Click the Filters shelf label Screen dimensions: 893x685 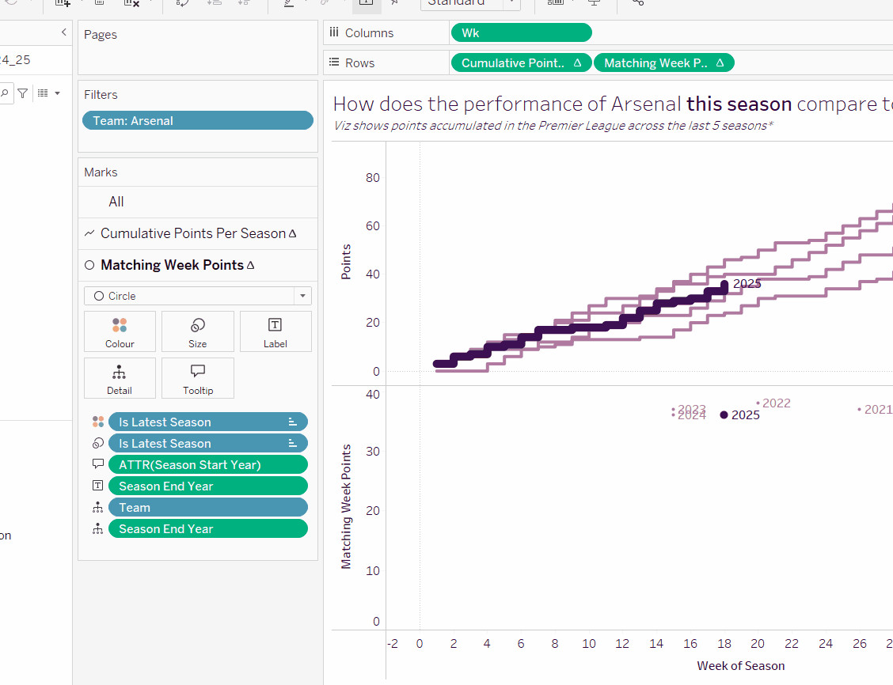(101, 94)
